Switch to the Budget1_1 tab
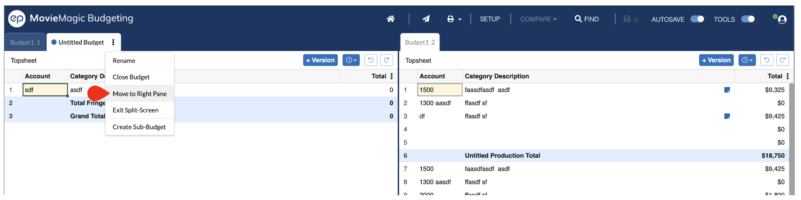Image resolution: width=801 pixels, height=200 pixels. coord(25,42)
